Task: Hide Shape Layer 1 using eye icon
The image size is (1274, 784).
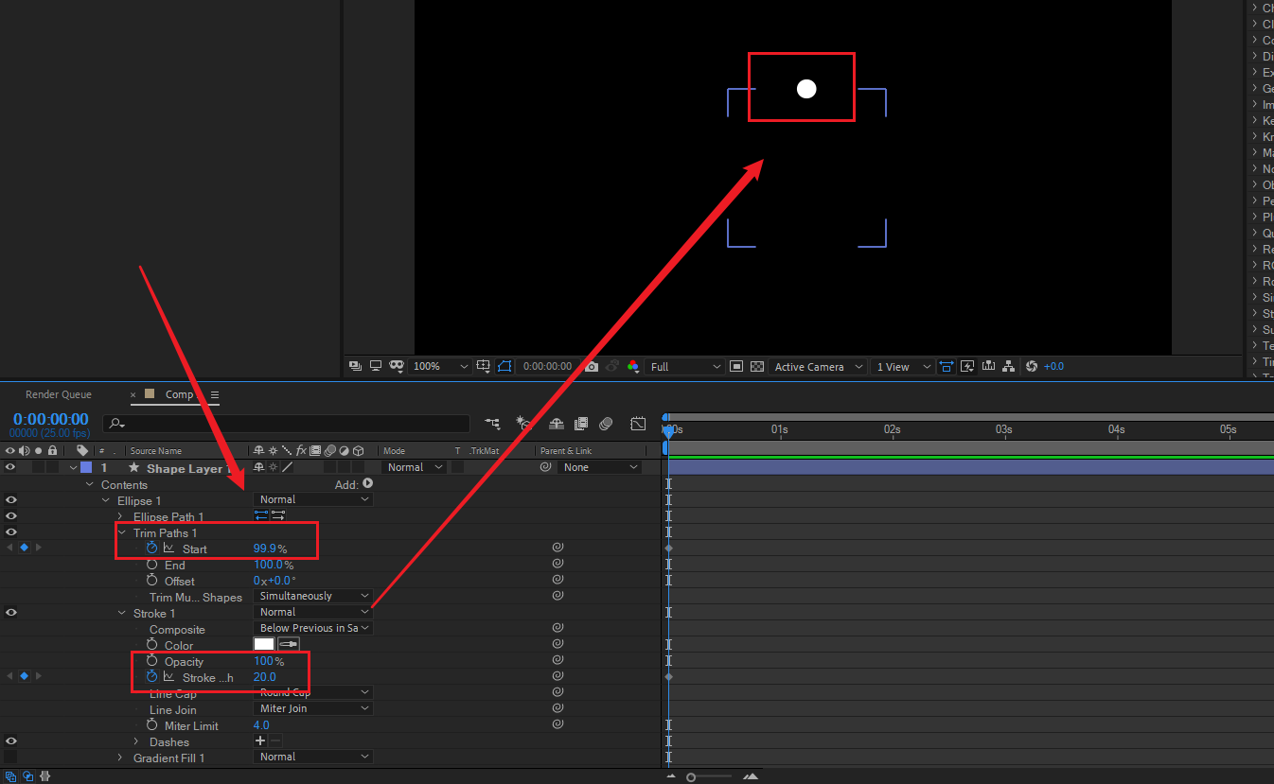Action: pos(10,467)
